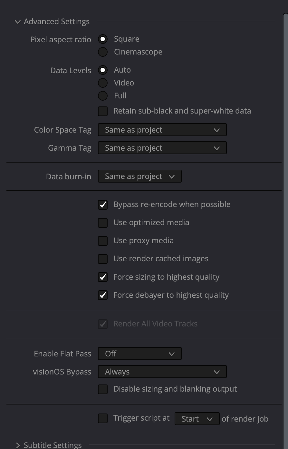This screenshot has width=288, height=449.
Task: Open the Color Space Tag dropdown
Action: point(162,130)
